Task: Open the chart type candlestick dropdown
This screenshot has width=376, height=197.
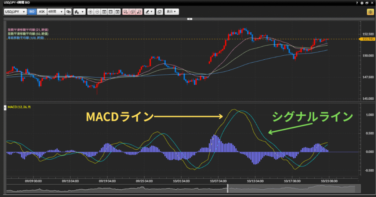Action: (79, 12)
